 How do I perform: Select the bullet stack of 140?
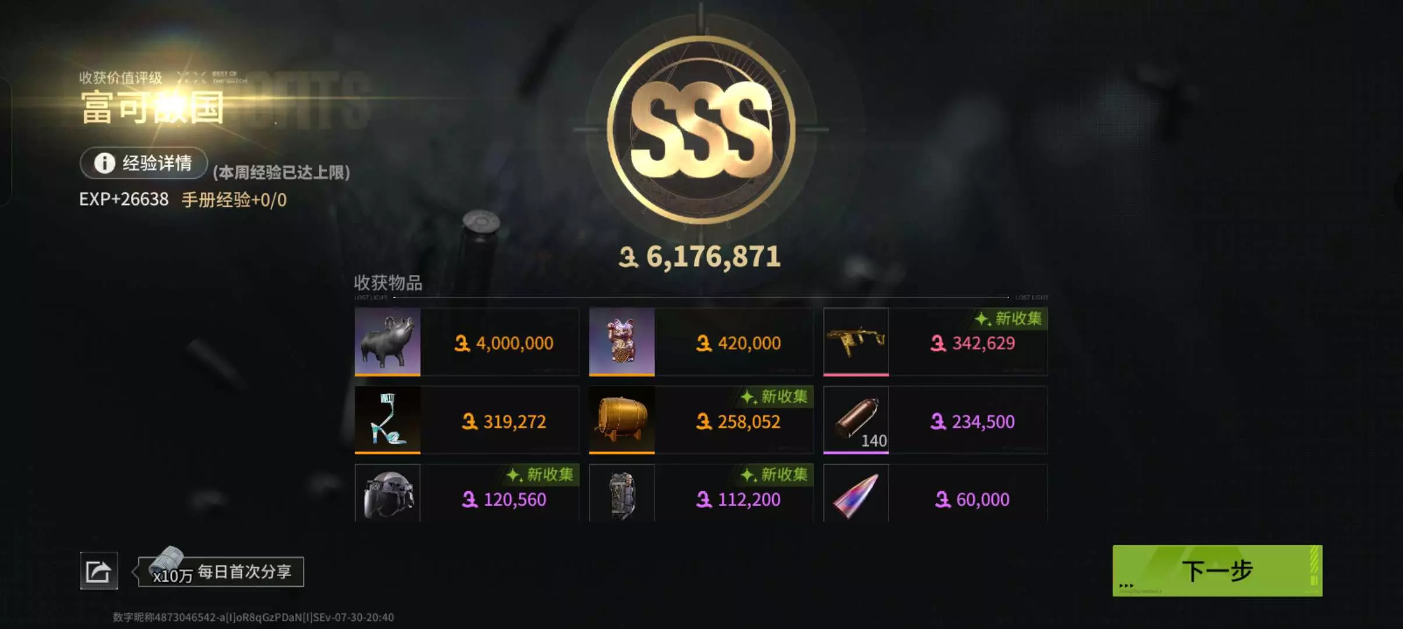coord(856,420)
